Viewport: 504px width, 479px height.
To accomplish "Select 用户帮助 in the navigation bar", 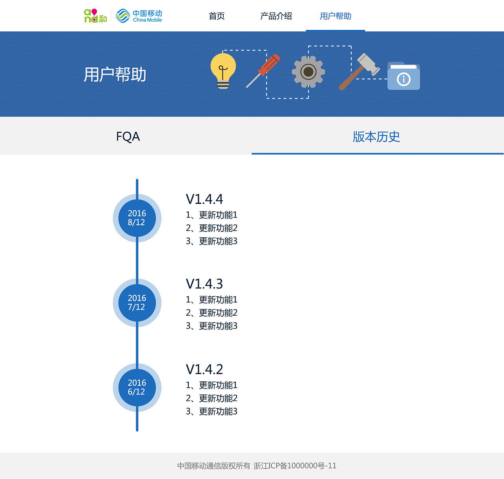I will [335, 16].
